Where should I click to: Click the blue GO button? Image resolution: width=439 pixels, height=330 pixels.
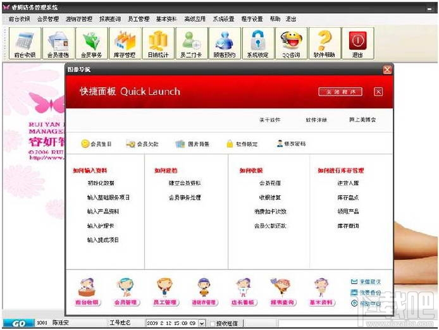18,323
